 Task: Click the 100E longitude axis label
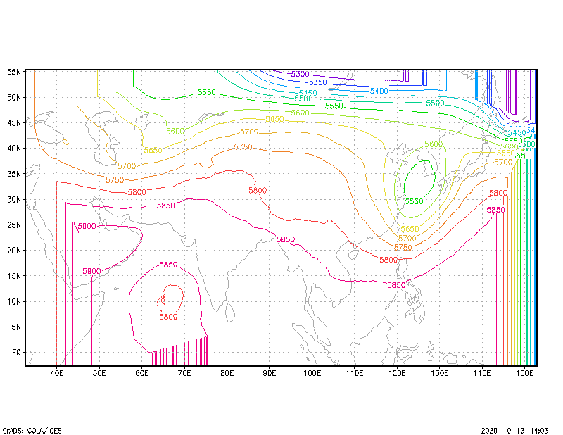(312, 373)
